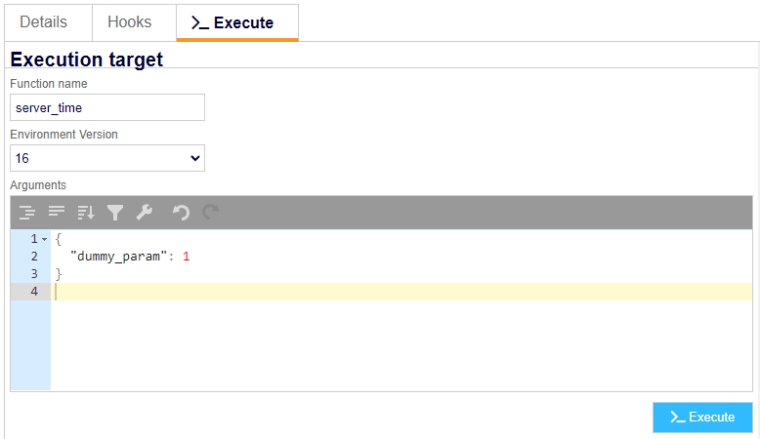The height and width of the screenshot is (439, 760).
Task: Open the filter funnel tool
Action: tap(115, 212)
